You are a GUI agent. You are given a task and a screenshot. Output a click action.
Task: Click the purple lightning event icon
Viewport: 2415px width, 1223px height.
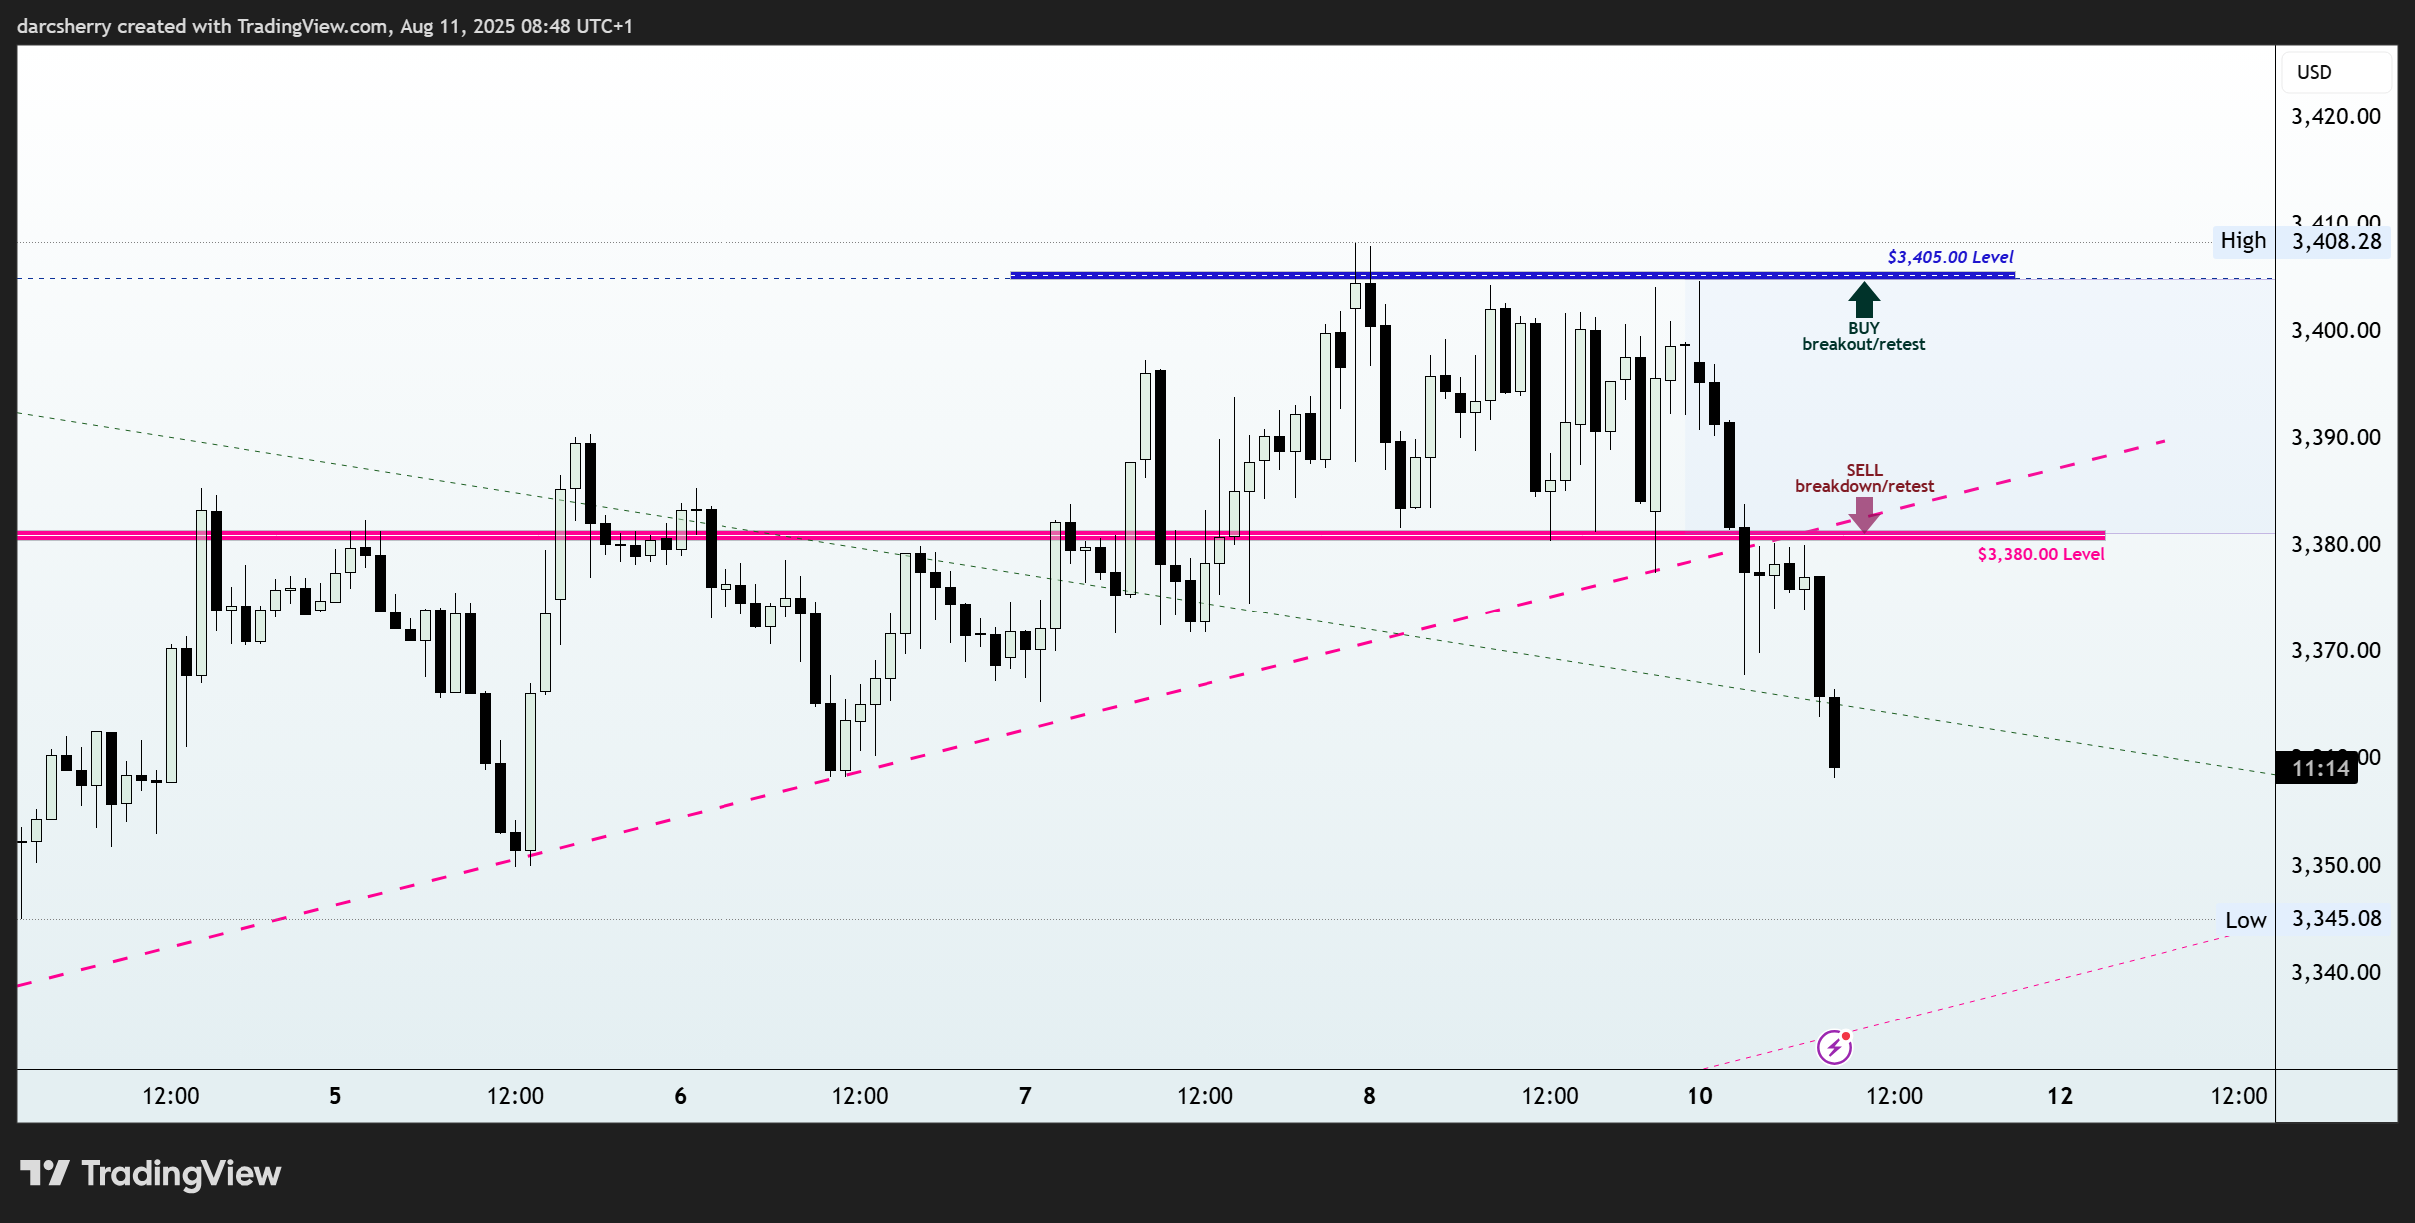point(1834,1047)
